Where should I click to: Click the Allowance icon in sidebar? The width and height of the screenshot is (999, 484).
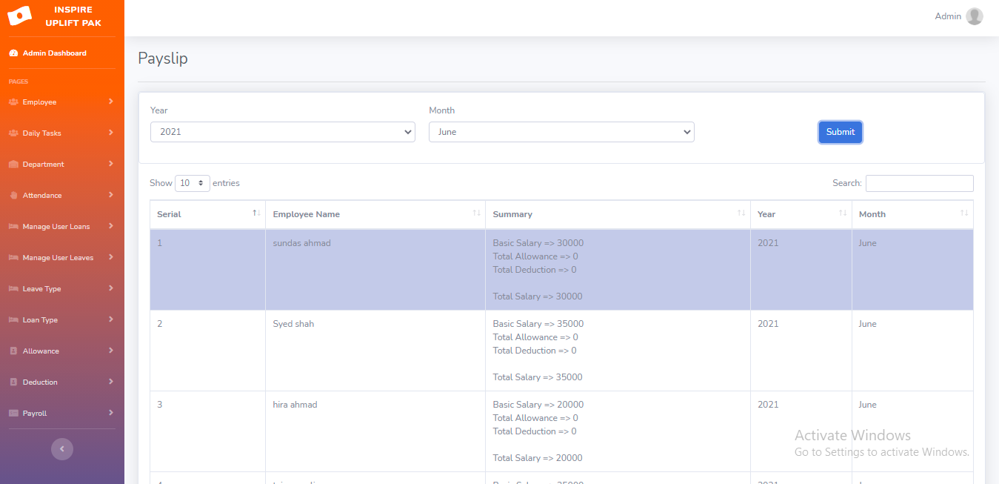13,351
